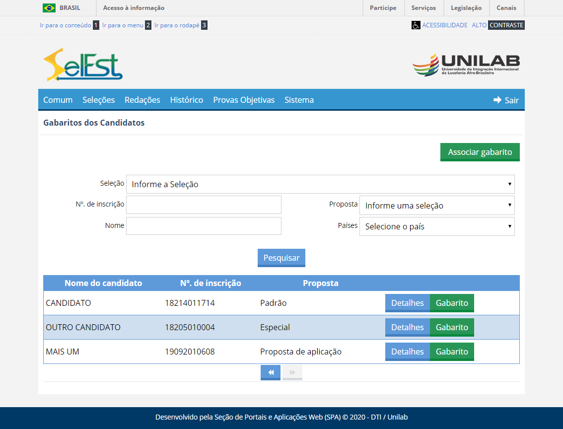Click the Brazil flag icon
The image size is (563, 429).
click(x=49, y=8)
